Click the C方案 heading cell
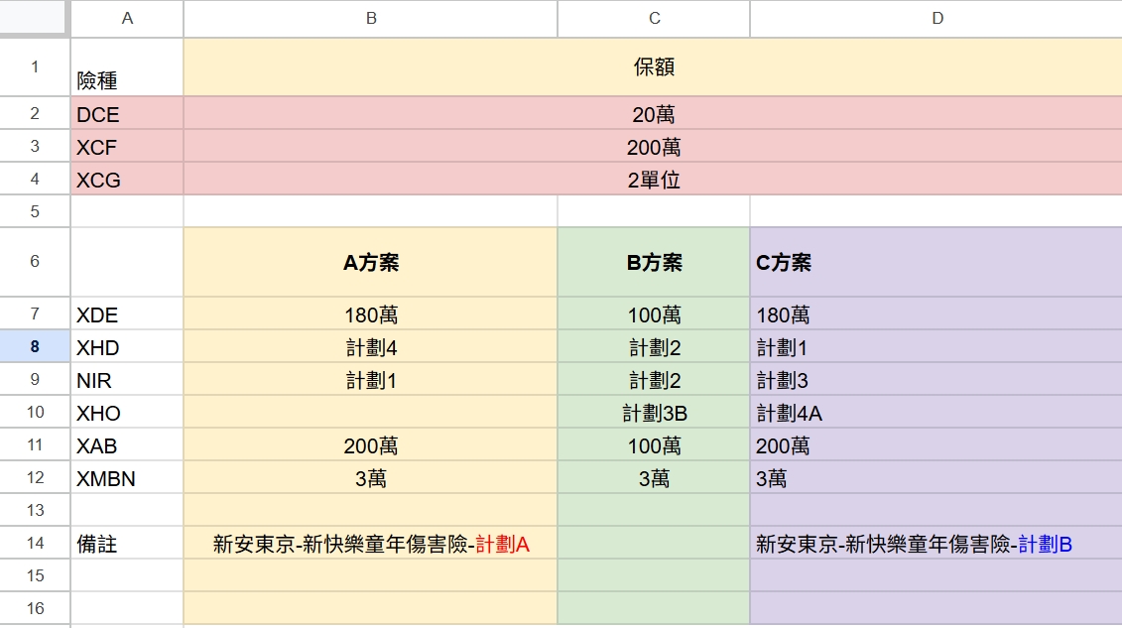The image size is (1122, 628). click(935, 263)
